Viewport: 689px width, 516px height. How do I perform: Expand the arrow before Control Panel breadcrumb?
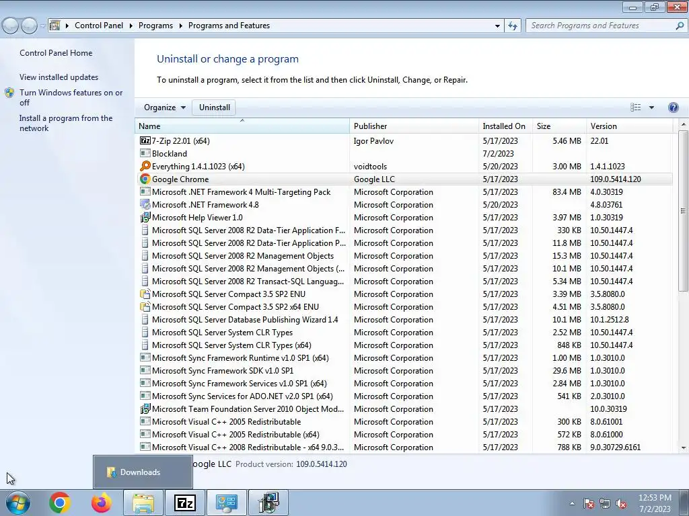pos(67,26)
